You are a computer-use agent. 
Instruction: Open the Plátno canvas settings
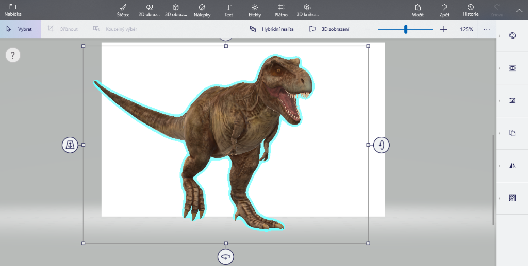(x=281, y=10)
